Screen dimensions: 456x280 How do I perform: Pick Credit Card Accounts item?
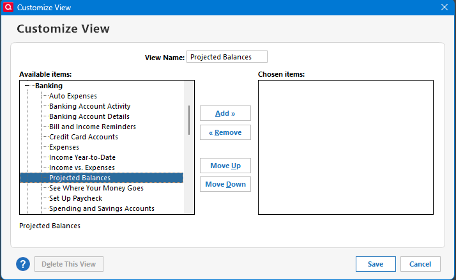(83, 137)
